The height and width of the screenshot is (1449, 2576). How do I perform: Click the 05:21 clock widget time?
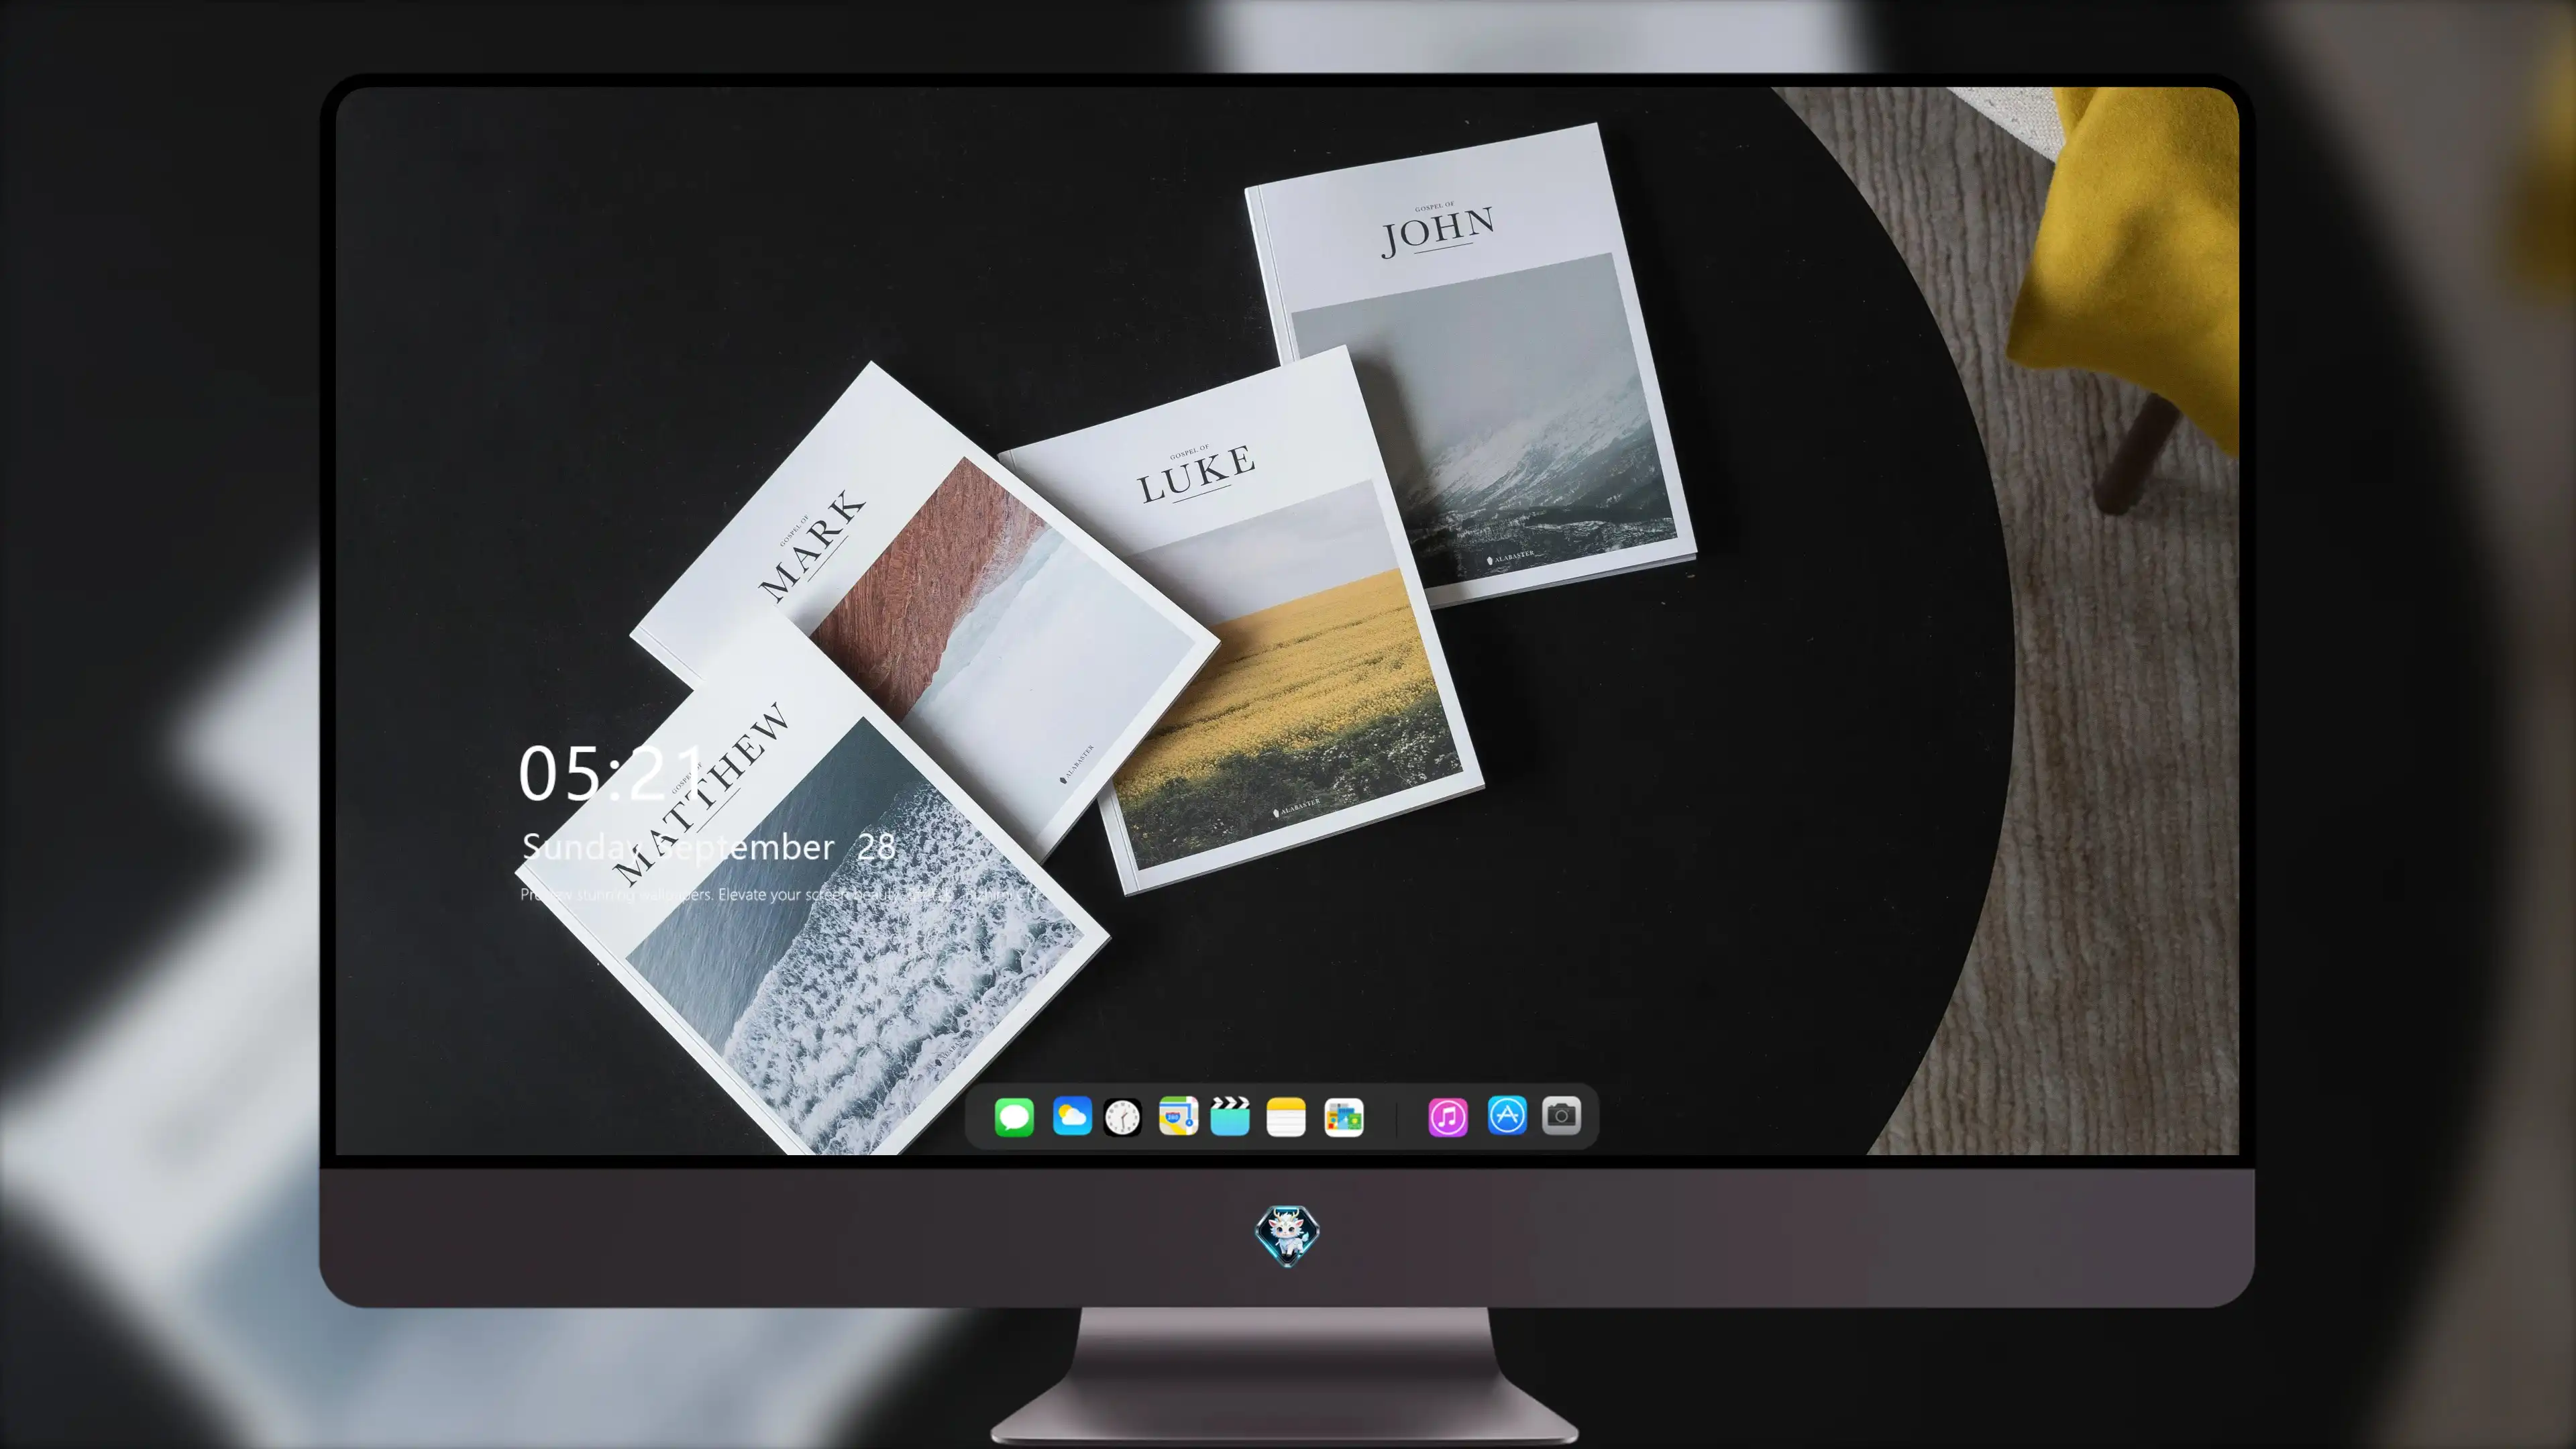[x=612, y=773]
